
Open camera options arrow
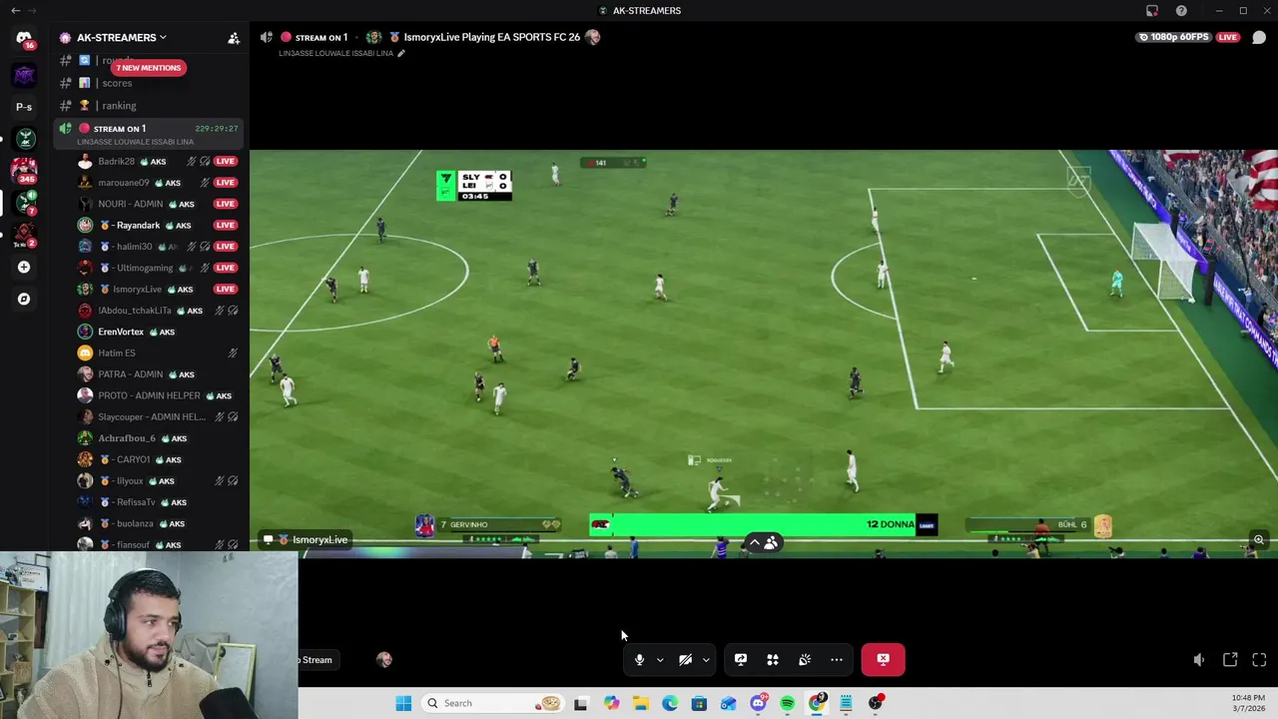click(706, 659)
